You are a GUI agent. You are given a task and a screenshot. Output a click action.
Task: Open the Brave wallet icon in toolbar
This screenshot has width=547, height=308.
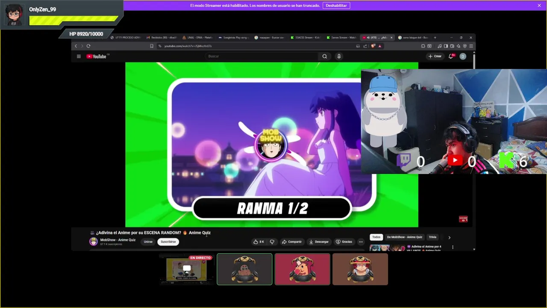click(x=452, y=46)
